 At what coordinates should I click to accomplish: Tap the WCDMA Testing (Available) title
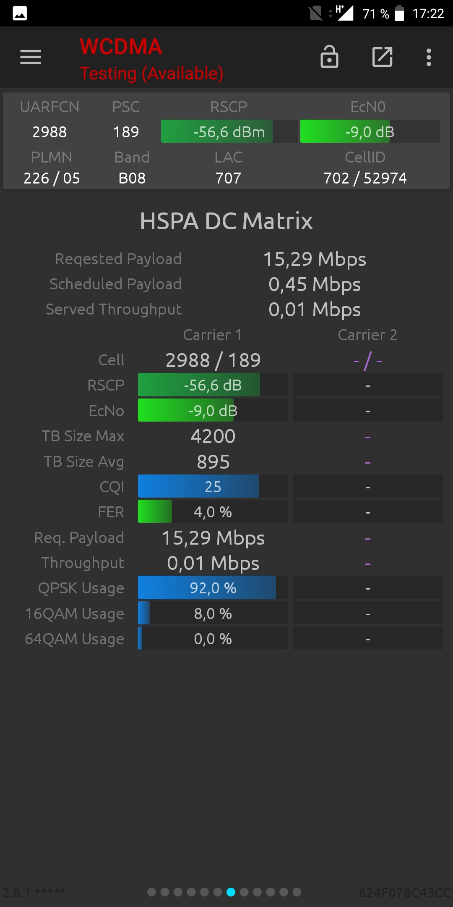[151, 59]
